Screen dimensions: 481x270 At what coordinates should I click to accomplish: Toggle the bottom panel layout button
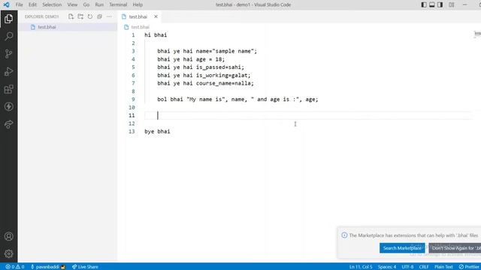click(432, 4)
